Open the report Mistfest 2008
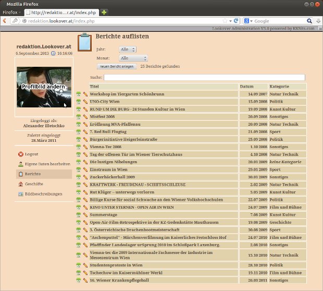This screenshot has height=291, width=323. tap(102, 117)
